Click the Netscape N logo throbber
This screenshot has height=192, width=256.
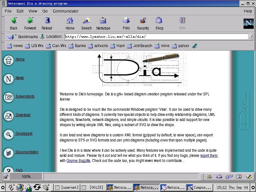pyautogui.click(x=249, y=24)
